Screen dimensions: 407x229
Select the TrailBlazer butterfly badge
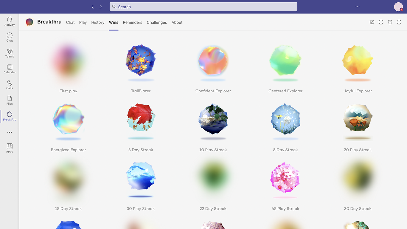[141, 61]
